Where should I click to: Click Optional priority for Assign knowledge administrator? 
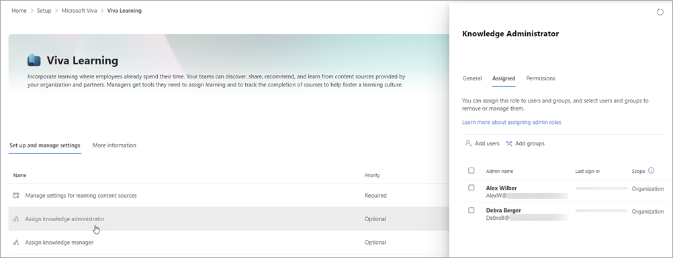click(375, 219)
